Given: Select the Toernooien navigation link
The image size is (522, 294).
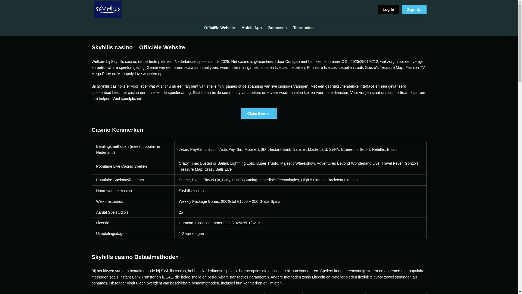Looking at the screenshot, I should pyautogui.click(x=303, y=28).
